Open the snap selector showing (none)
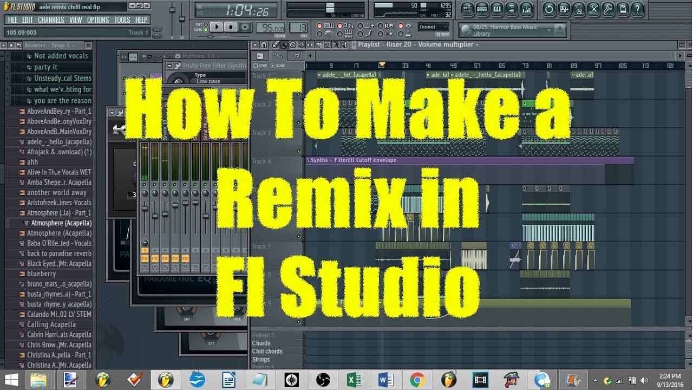 pyautogui.click(x=434, y=27)
